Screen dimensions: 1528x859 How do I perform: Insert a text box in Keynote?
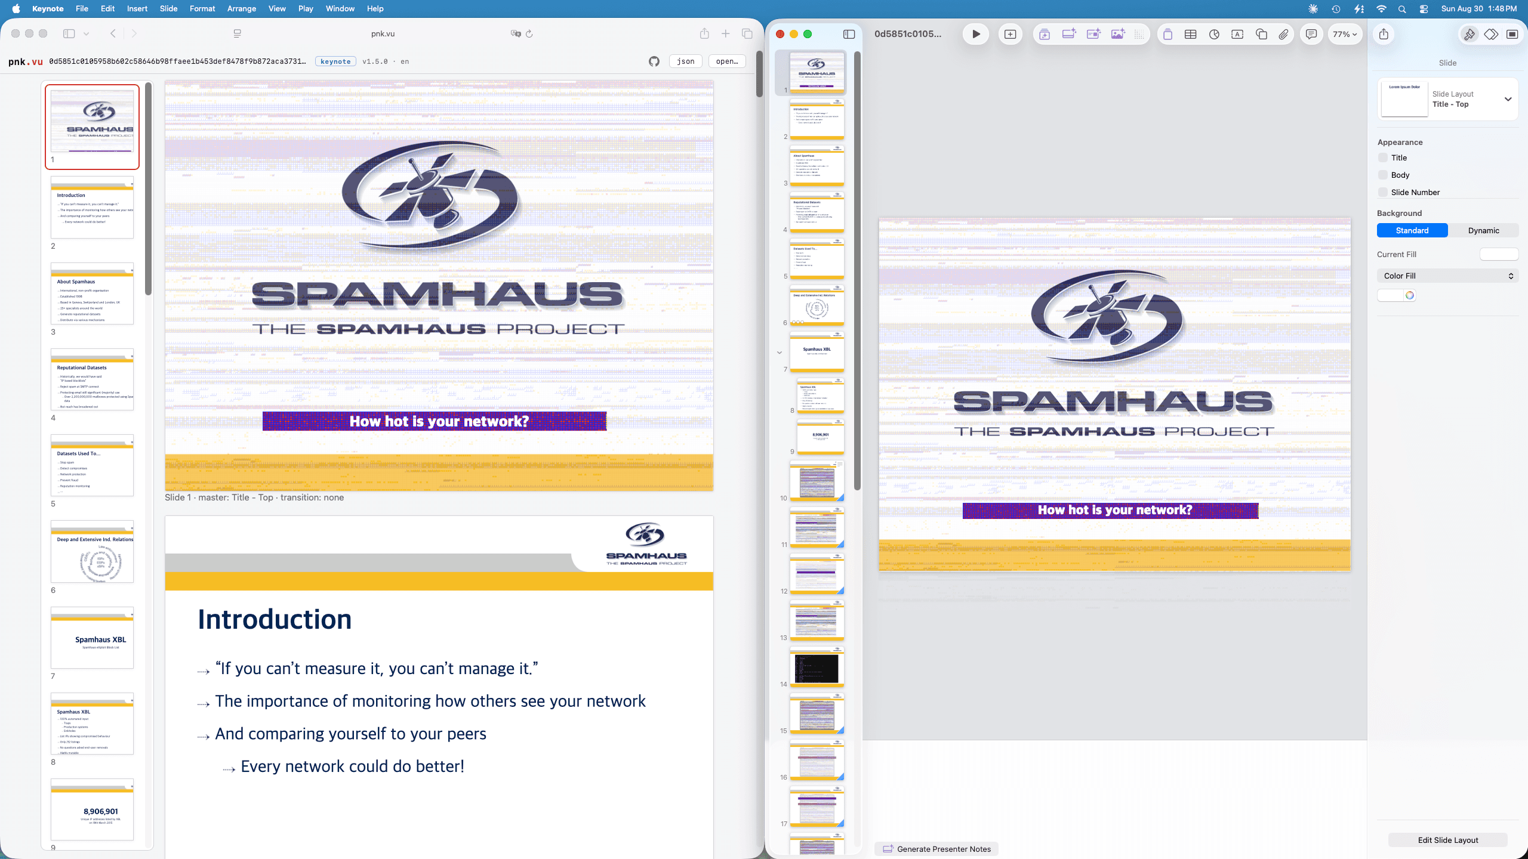coord(1237,34)
